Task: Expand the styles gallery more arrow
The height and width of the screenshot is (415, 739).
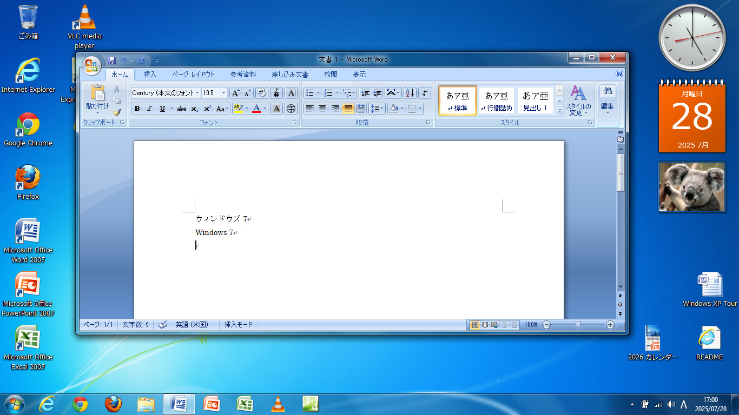Action: coord(559,111)
